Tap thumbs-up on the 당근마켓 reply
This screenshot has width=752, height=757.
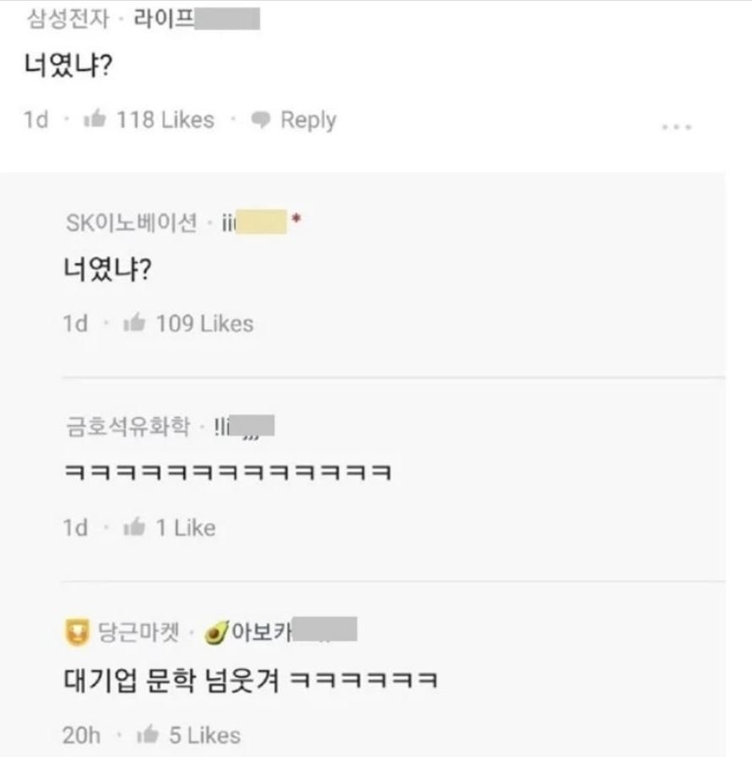pos(147,735)
